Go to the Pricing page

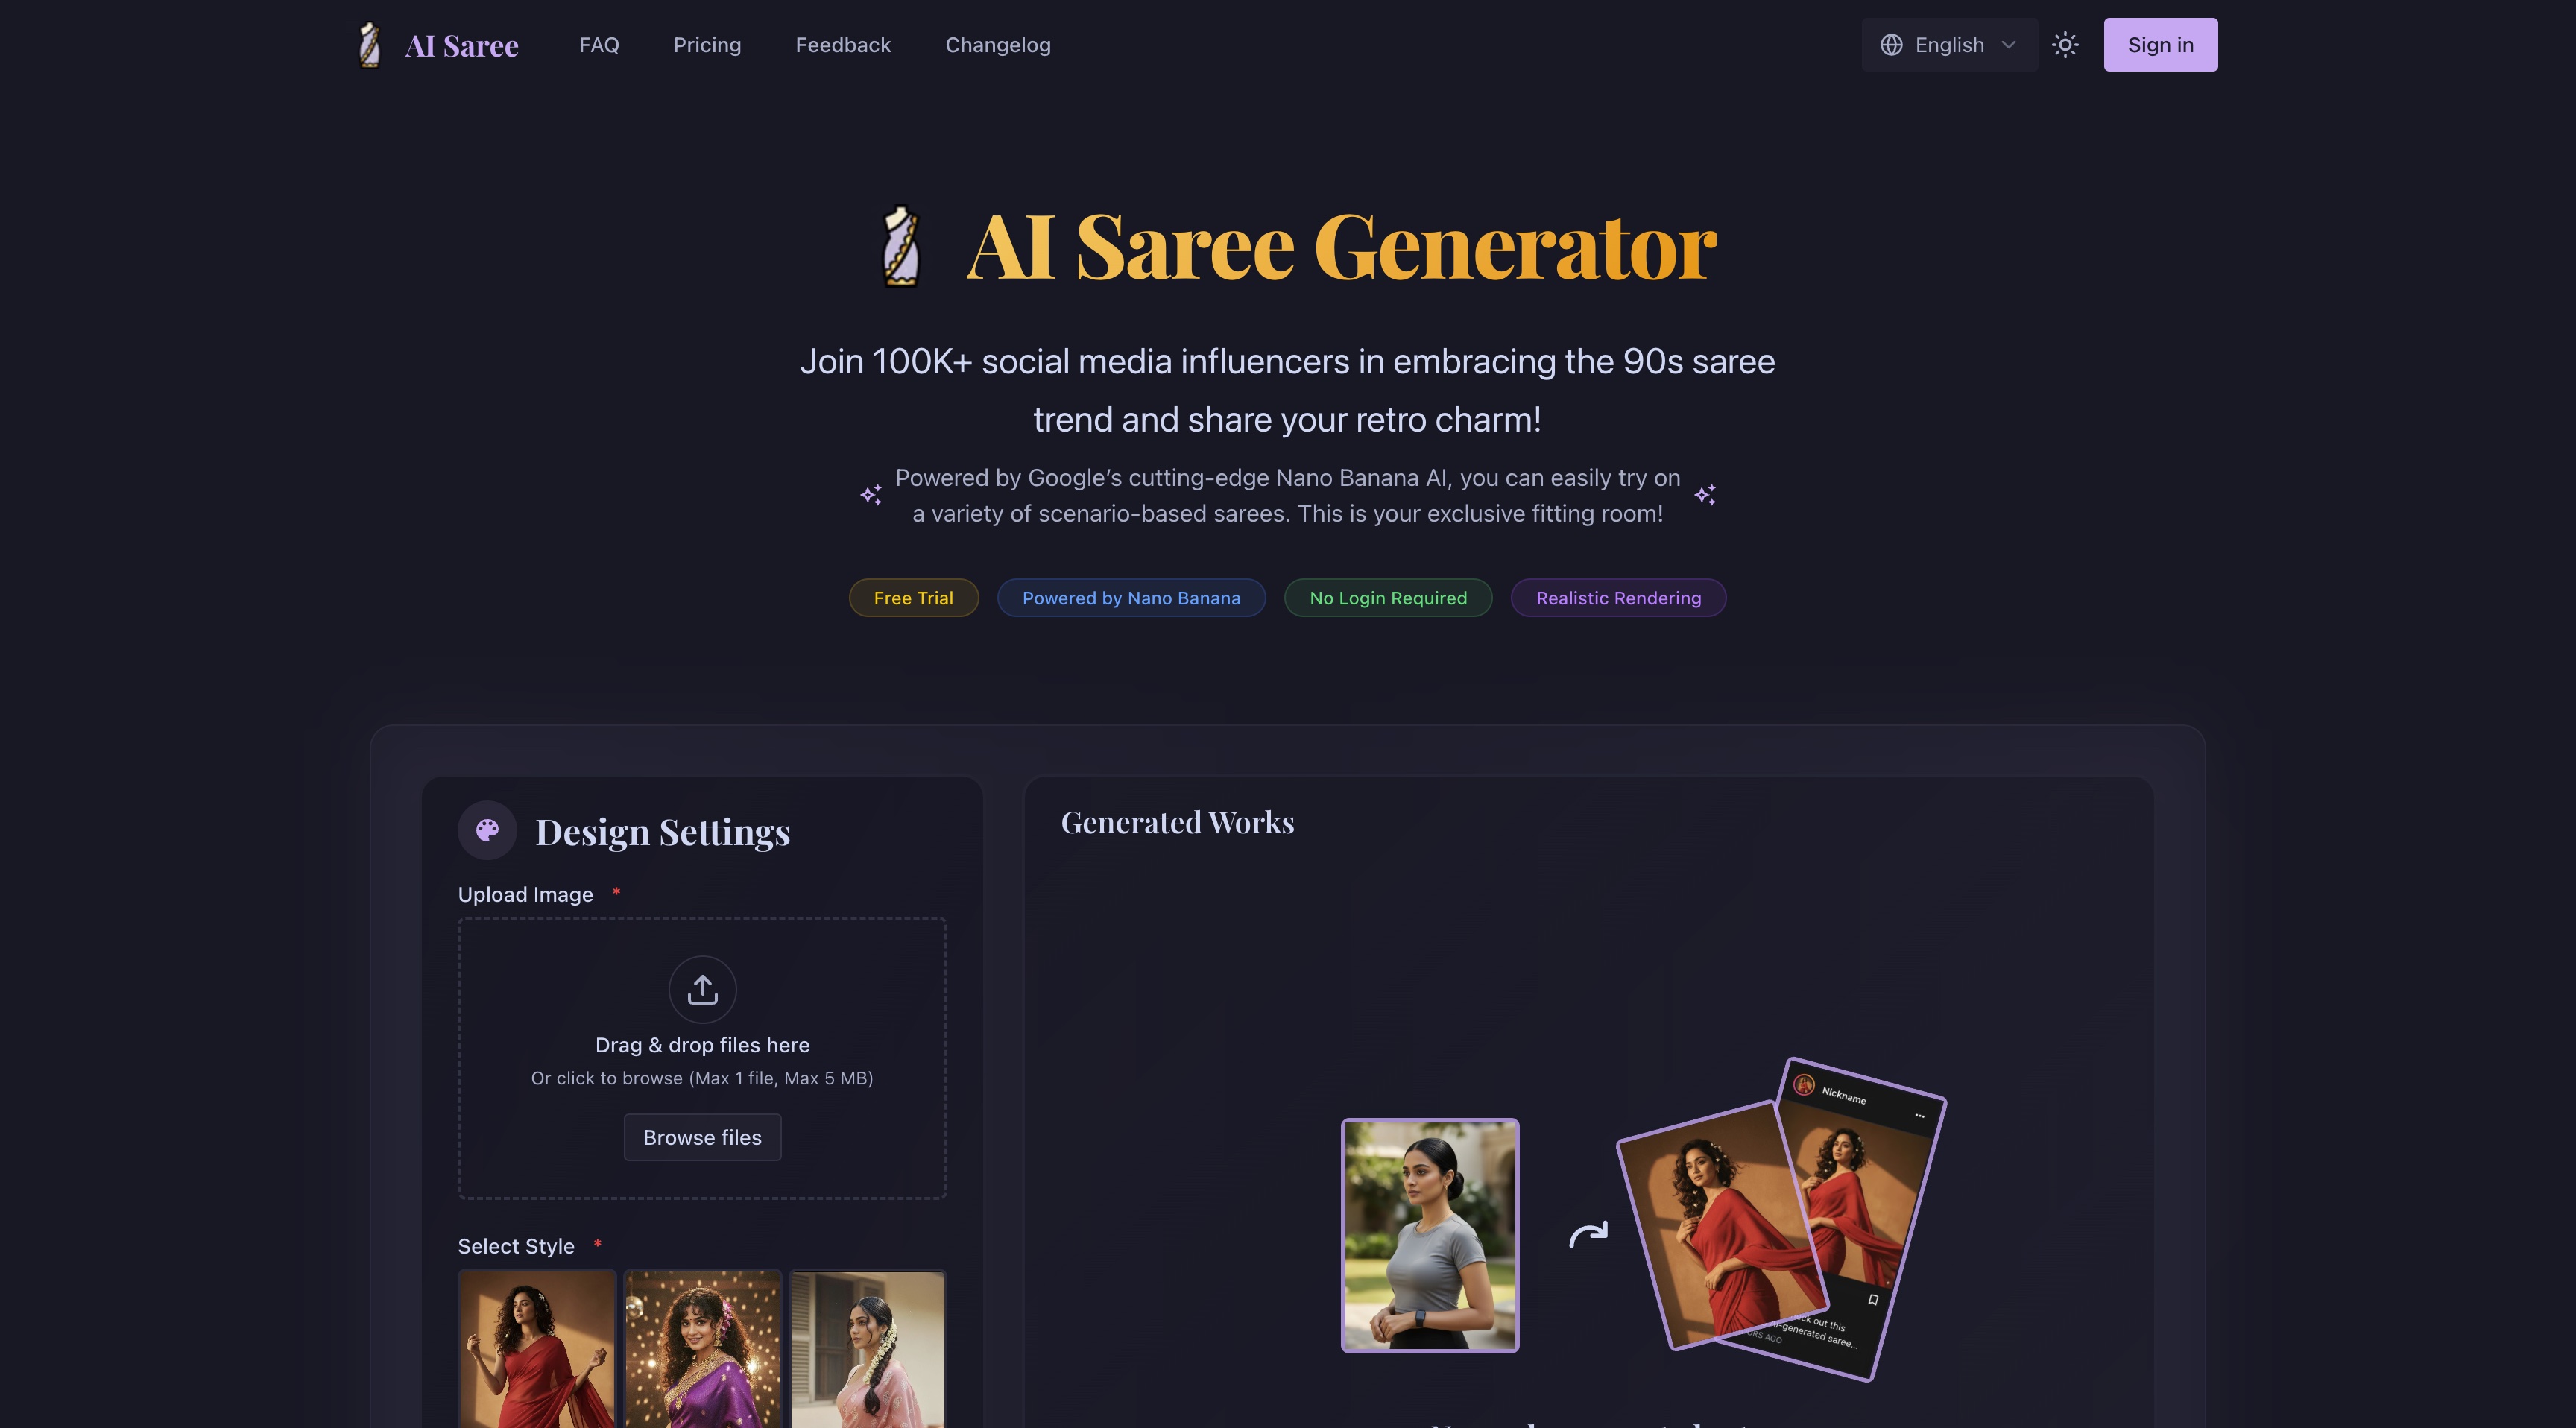pyautogui.click(x=707, y=45)
